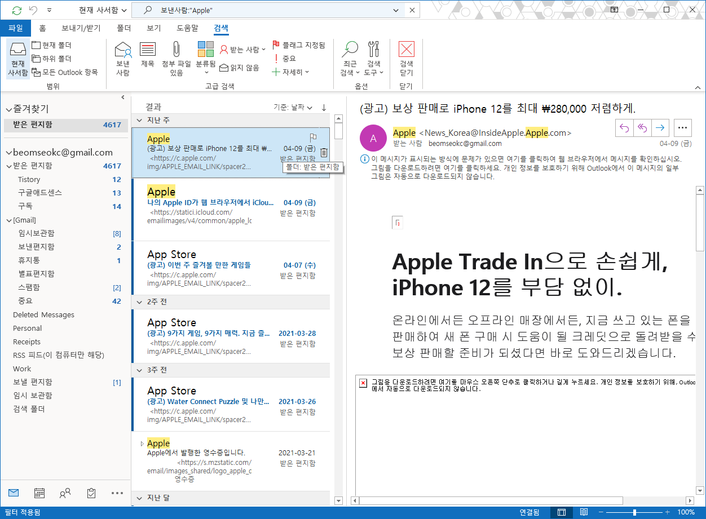This screenshot has width=706, height=519.
Task: Switch to Mail view icon
Action: 14,493
